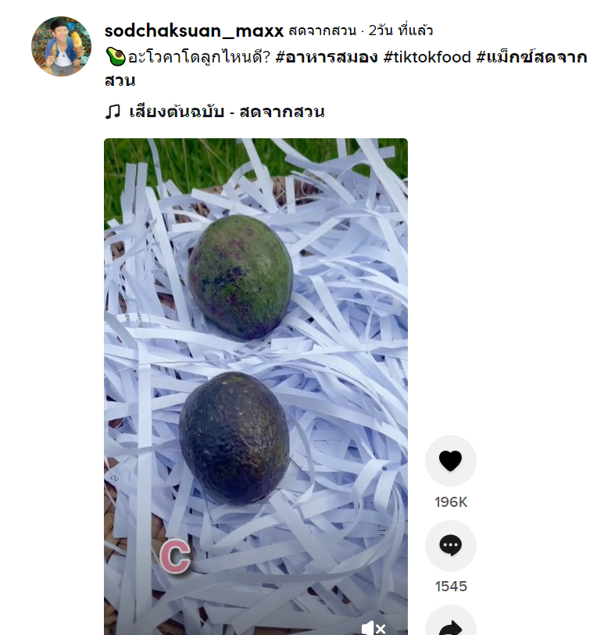The width and height of the screenshot is (611, 635).
Task: Like the video with heart icon
Action: click(451, 461)
